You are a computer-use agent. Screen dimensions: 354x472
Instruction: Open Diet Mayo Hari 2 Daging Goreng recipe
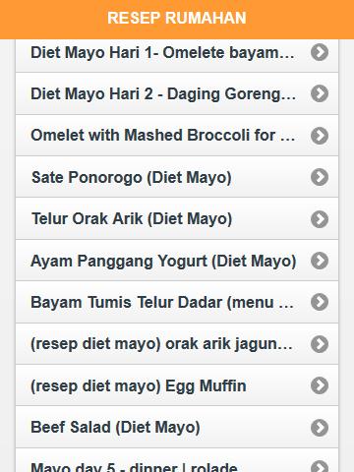pos(177,93)
